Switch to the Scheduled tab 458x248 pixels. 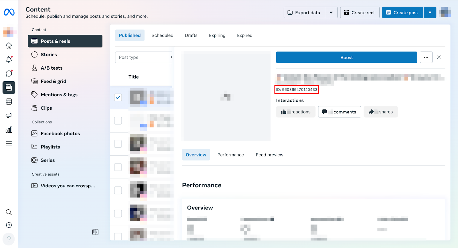[x=162, y=36]
